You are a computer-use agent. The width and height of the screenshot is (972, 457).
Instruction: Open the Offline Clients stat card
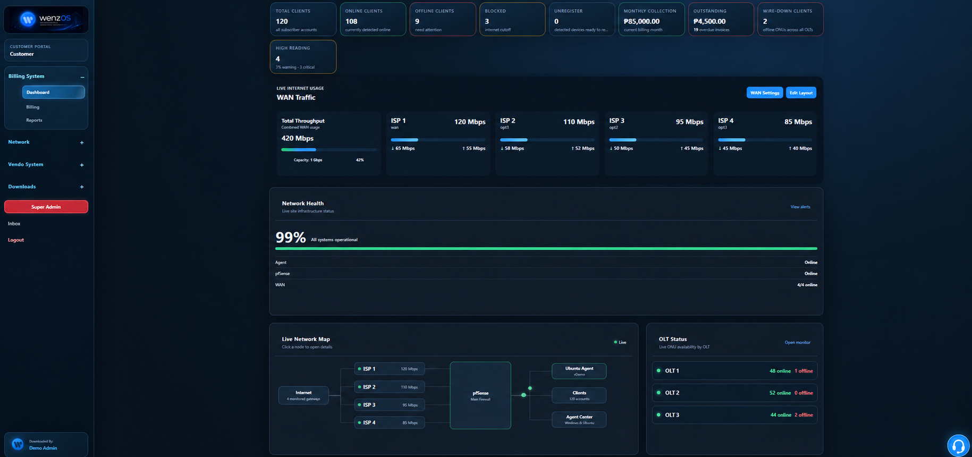coord(443,19)
